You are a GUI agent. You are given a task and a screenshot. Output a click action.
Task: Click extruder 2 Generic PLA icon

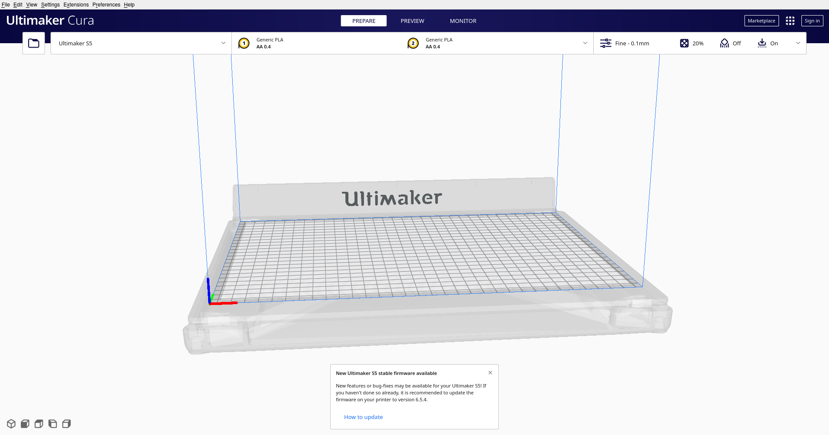coord(413,43)
